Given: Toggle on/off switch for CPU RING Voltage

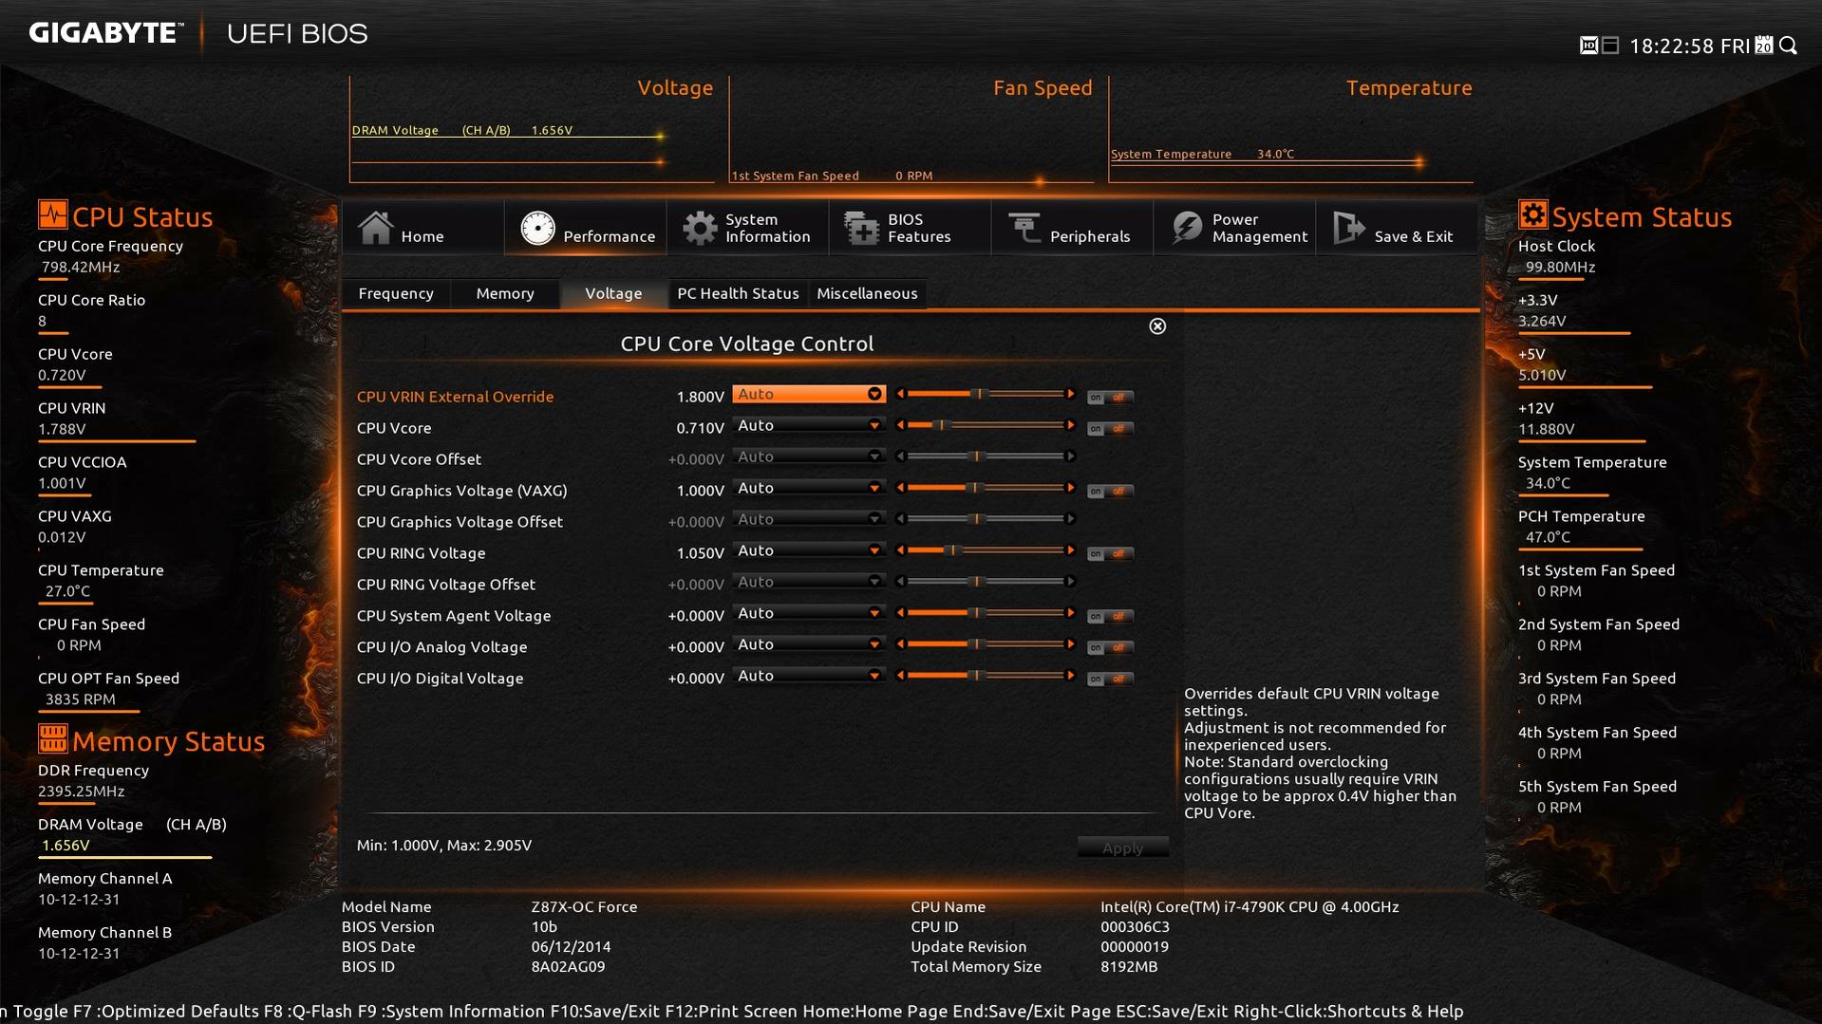Looking at the screenshot, I should (x=1110, y=554).
